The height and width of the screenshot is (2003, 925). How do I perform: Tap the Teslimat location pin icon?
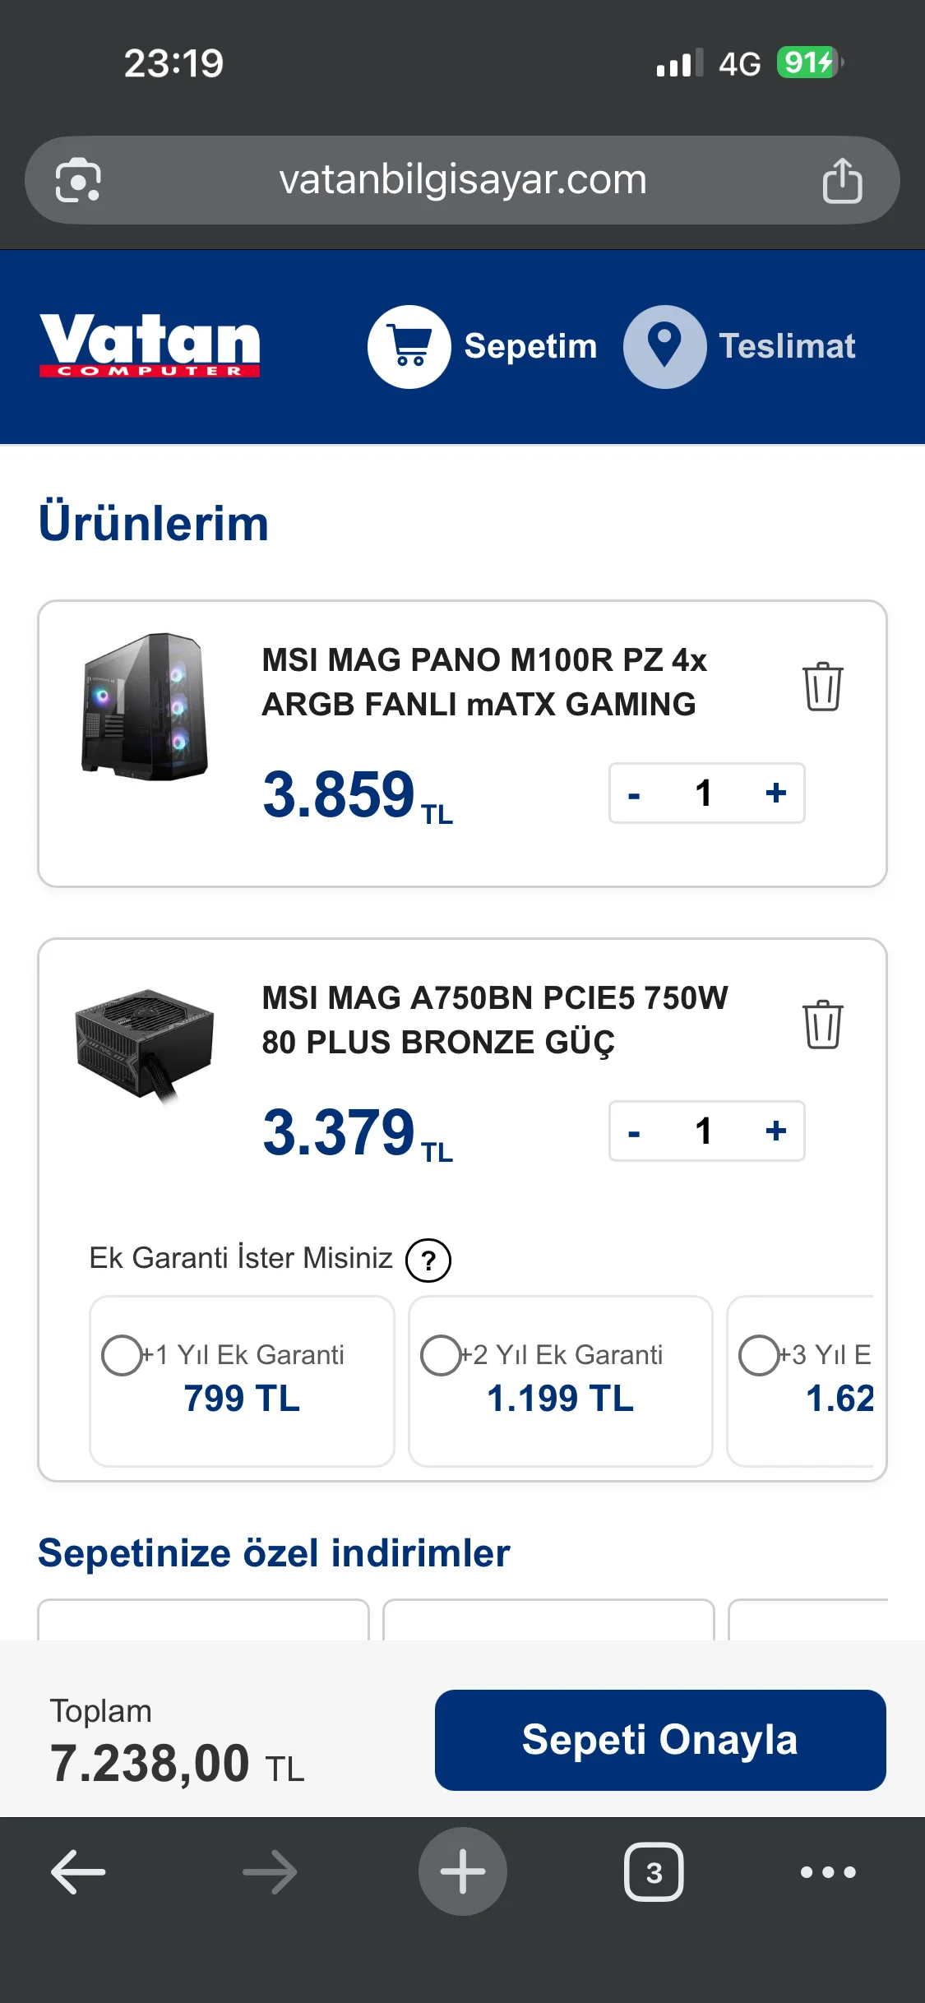[x=664, y=346]
